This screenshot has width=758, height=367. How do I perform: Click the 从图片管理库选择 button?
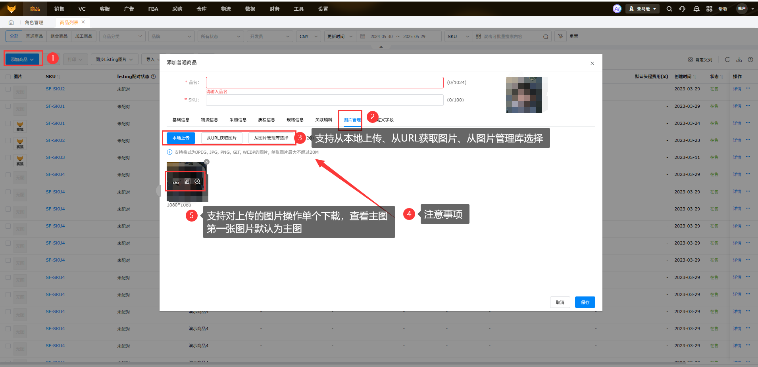click(271, 138)
